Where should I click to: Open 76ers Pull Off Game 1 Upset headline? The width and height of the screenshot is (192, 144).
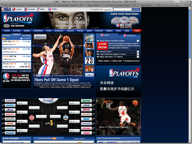tap(56, 80)
